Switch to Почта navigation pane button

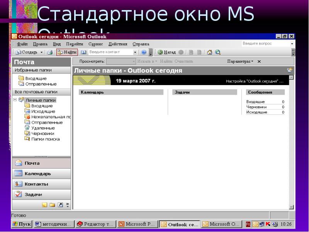pyautogui.click(x=41, y=163)
